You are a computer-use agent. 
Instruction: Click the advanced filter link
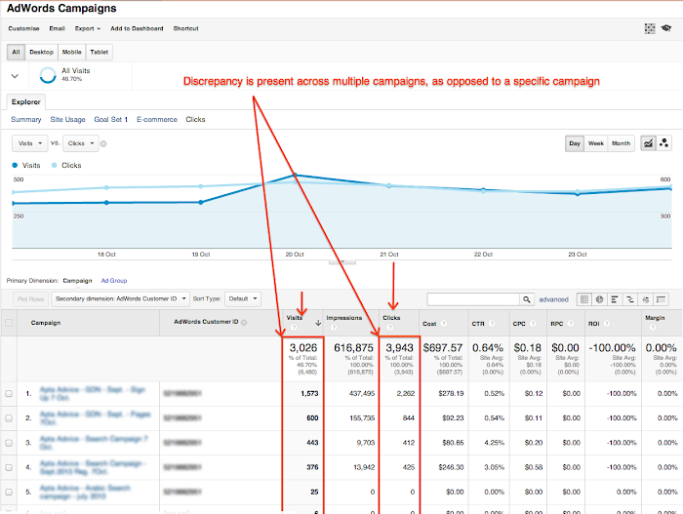[554, 299]
